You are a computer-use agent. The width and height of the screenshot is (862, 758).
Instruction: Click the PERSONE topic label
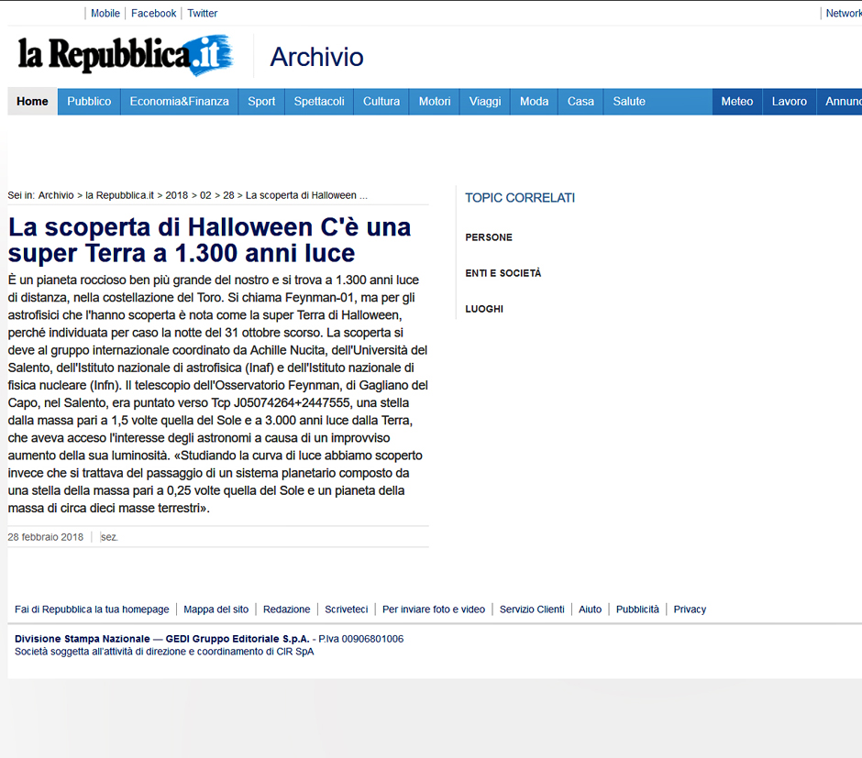489,237
